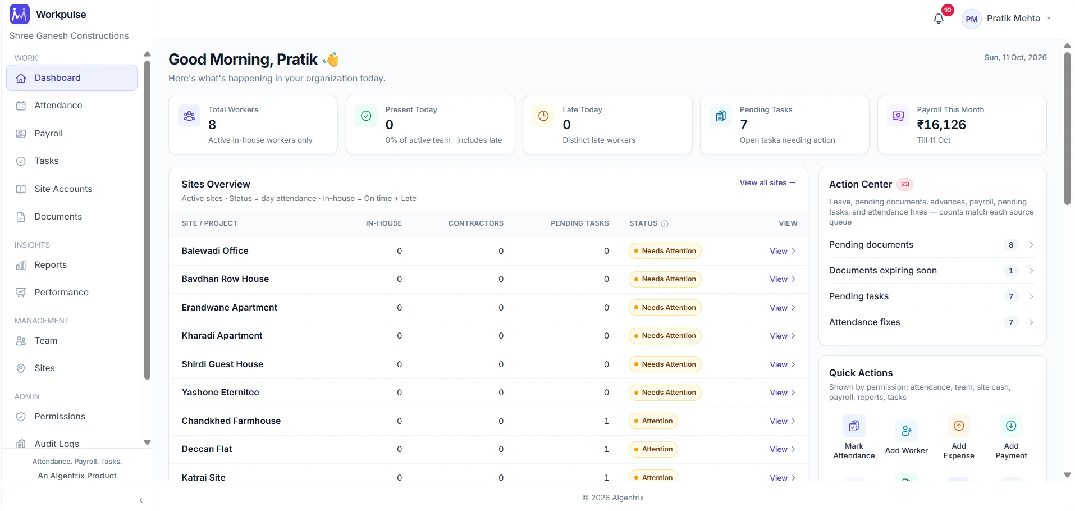Image resolution: width=1075 pixels, height=511 pixels.
Task: Click the Reports bar chart icon
Action: (21, 265)
